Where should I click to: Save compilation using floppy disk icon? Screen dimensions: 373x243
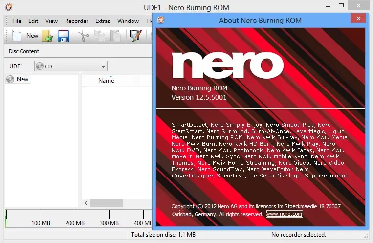coord(63,36)
